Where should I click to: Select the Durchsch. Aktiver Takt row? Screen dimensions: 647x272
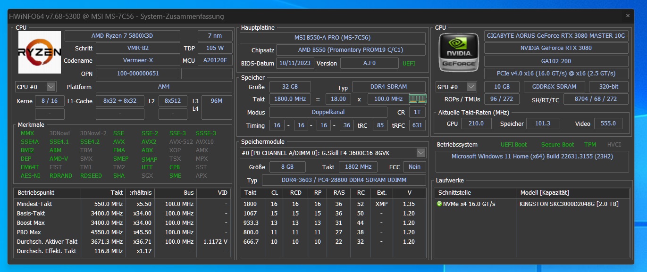tap(123, 241)
